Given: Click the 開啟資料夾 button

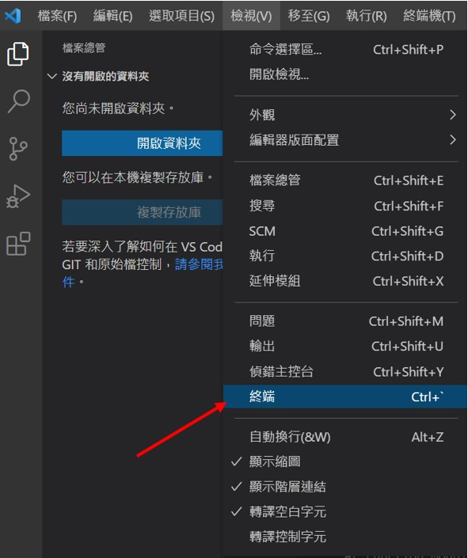Looking at the screenshot, I should coord(142,143).
